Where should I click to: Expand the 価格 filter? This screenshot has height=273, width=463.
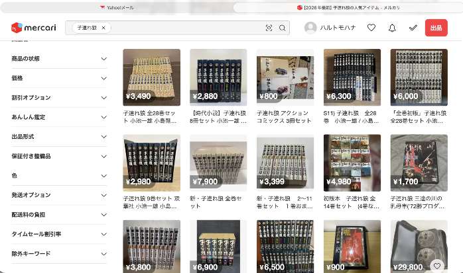coord(59,78)
